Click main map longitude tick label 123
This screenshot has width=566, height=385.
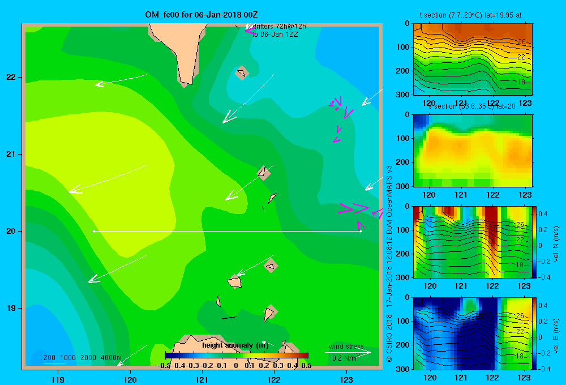346,379
